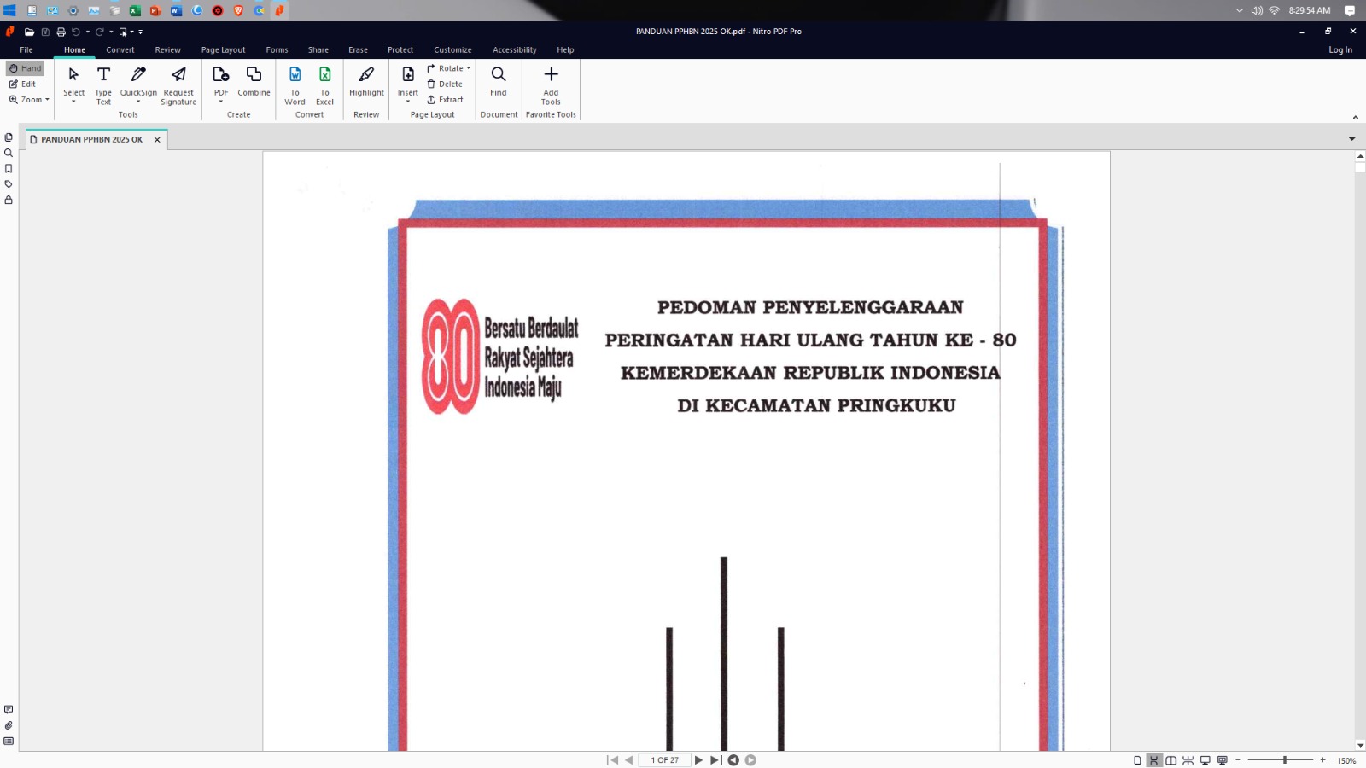Open the Page Layout ribbon tab
Viewport: 1366px width, 768px height.
[x=223, y=50]
